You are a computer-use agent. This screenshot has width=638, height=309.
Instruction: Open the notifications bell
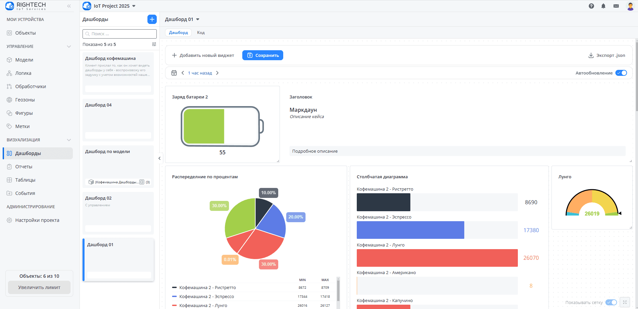603,6
